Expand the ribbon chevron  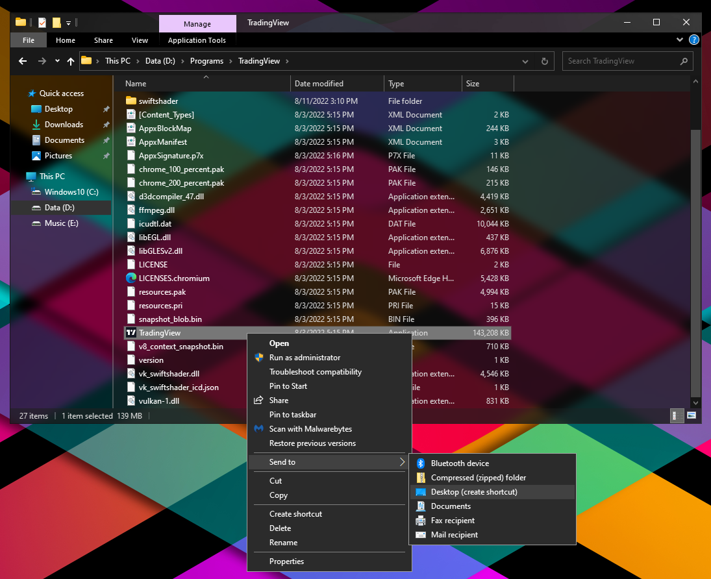point(679,40)
